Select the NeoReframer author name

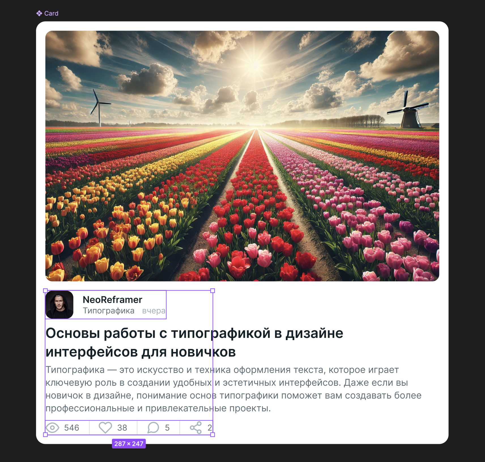[x=112, y=300]
